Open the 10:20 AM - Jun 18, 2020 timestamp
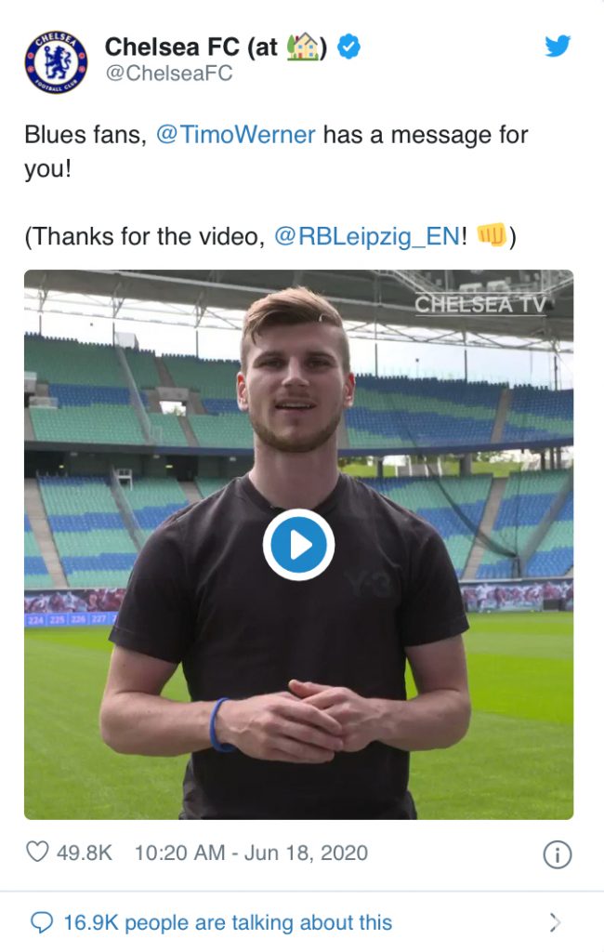This screenshot has width=604, height=952. pos(251,853)
